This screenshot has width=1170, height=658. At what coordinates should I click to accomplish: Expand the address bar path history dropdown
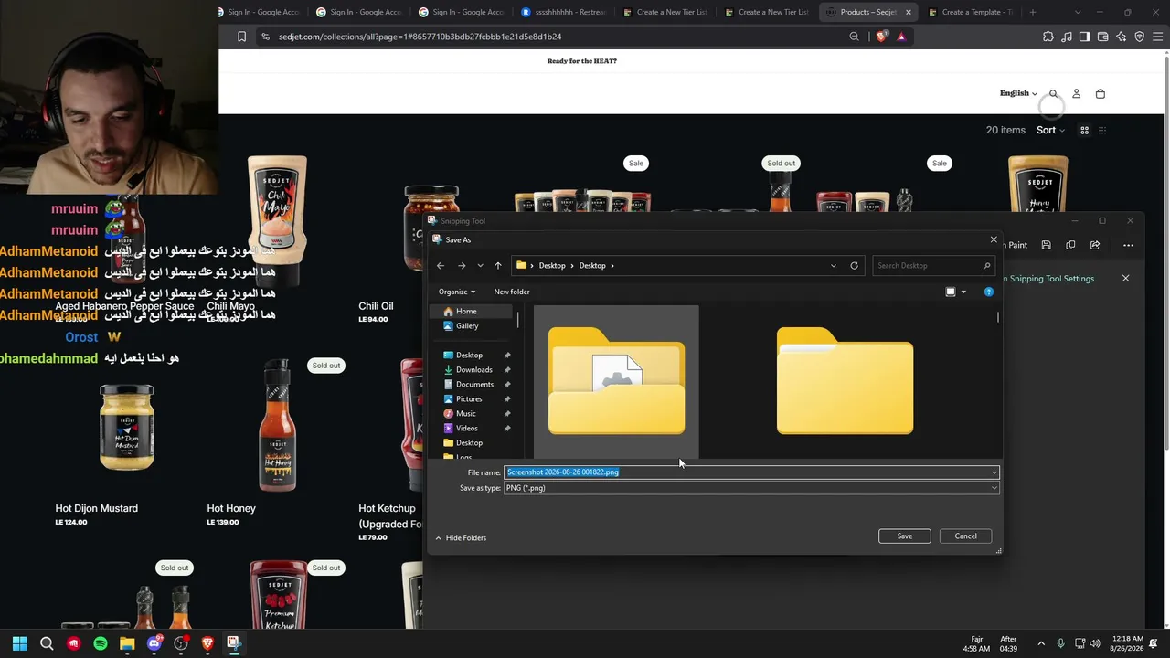point(833,266)
